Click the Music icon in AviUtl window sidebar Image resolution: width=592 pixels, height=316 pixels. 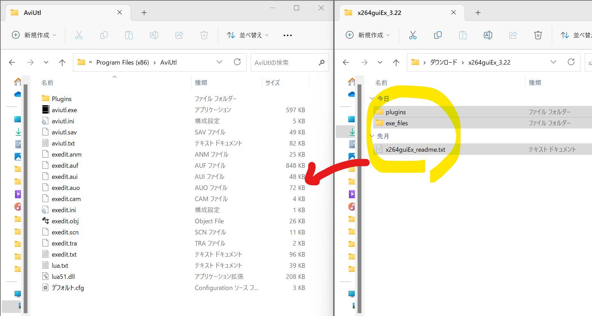(x=17, y=207)
